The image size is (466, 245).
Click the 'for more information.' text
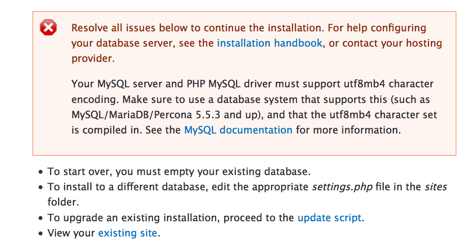coord(348,130)
